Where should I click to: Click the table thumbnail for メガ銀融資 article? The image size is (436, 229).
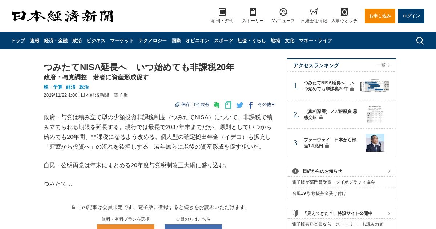point(375,114)
